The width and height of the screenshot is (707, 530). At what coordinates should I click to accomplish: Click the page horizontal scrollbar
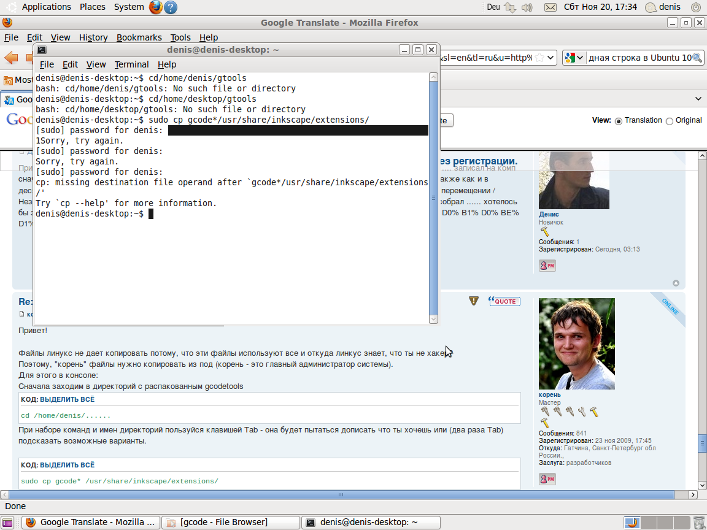click(341, 494)
